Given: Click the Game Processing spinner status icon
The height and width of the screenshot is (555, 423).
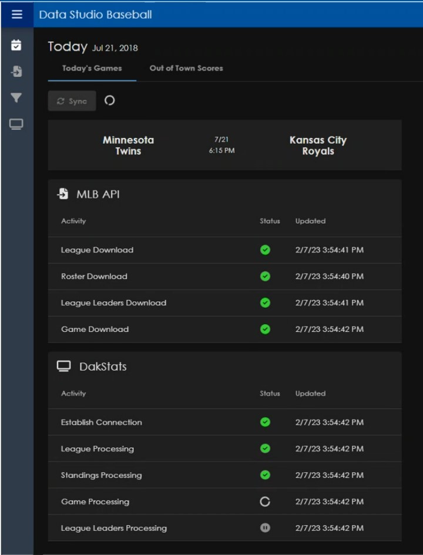Looking at the screenshot, I should pos(265,502).
